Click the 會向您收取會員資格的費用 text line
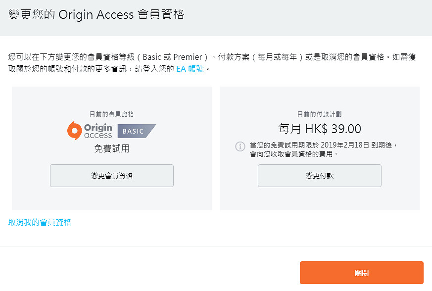Viewport: 432px width, 291px height. click(x=294, y=154)
